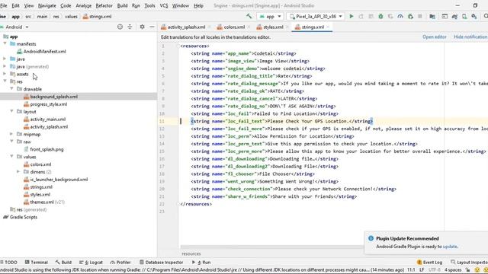The image size is (488, 274).
Task: Close the colors.xml tab
Action: (249, 27)
